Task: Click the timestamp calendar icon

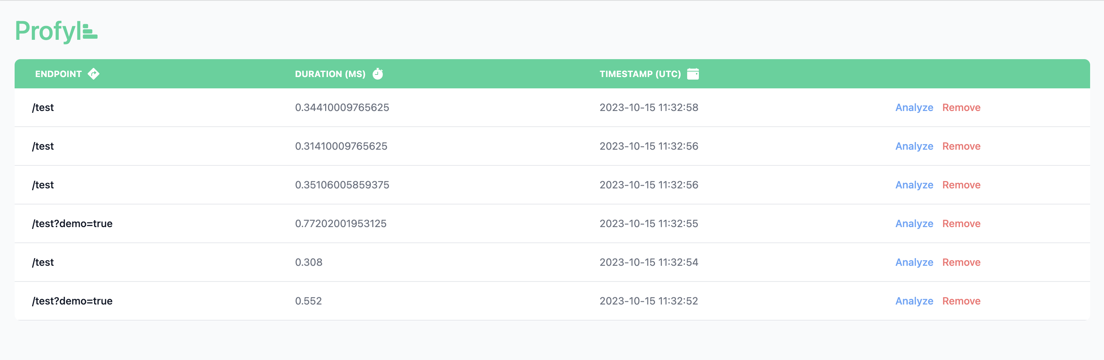Action: point(693,74)
